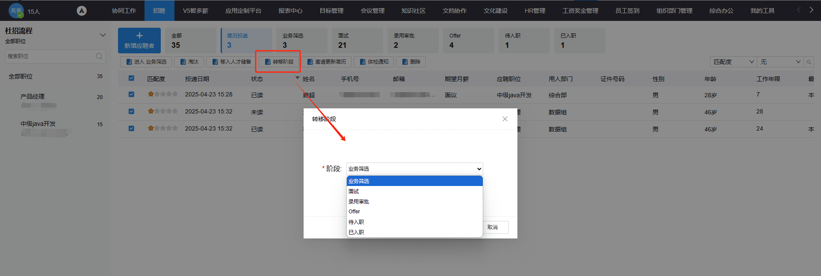Click 综合部 department cell
The height and width of the screenshot is (276, 821).
pos(558,95)
